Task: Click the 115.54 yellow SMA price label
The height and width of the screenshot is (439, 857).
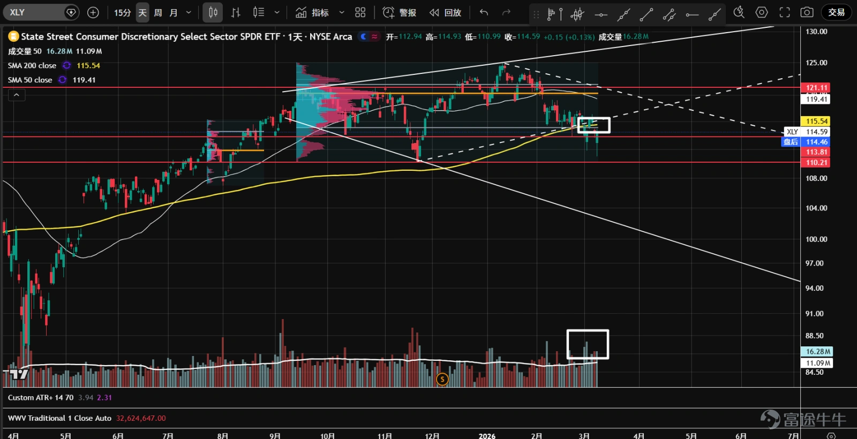Action: [x=816, y=121]
